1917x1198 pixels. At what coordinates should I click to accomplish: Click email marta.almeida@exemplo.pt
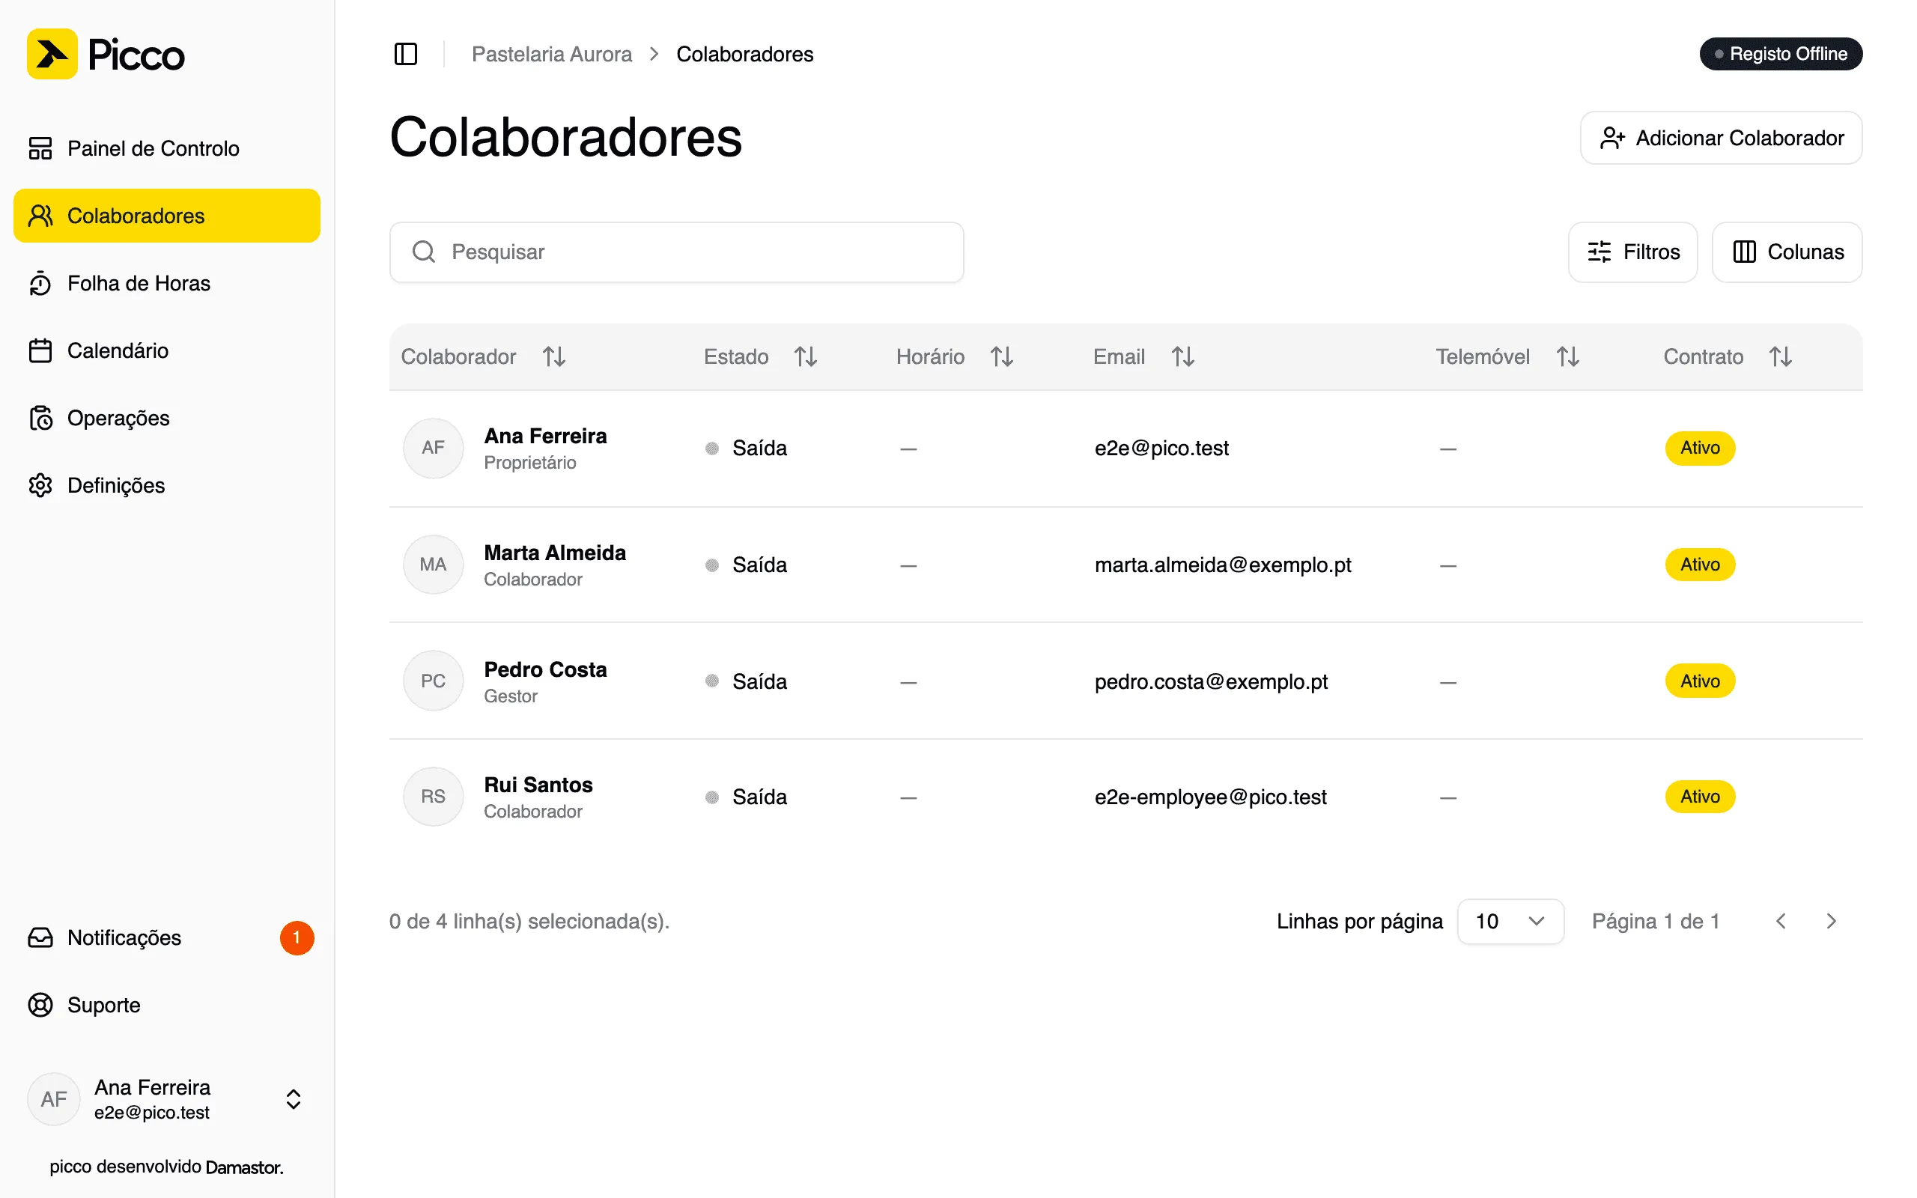(x=1222, y=564)
